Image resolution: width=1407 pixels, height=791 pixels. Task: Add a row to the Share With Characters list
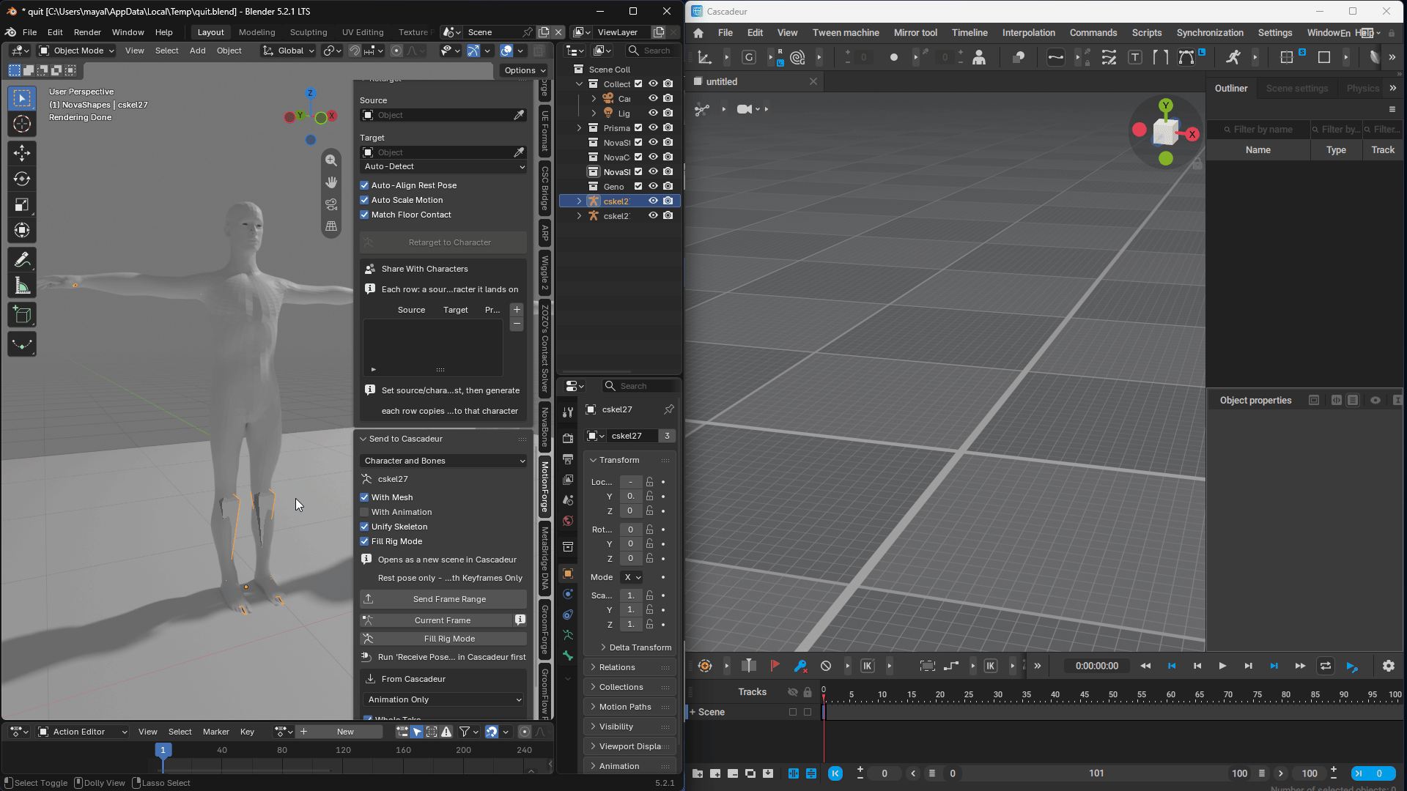point(517,310)
